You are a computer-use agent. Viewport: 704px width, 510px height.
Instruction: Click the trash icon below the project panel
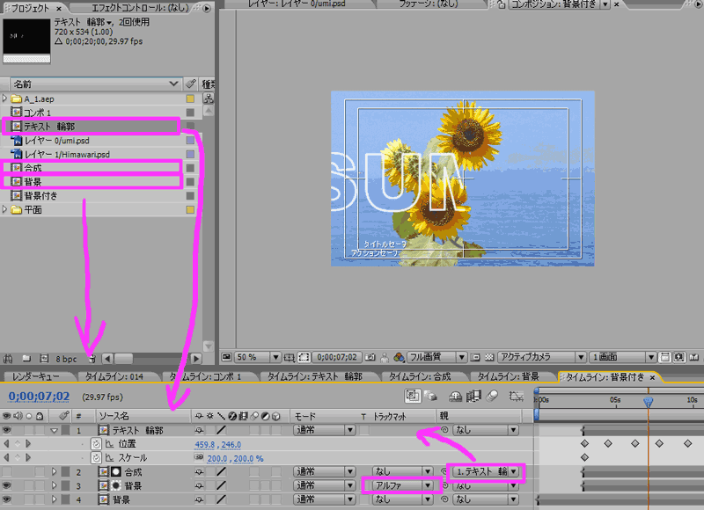(x=92, y=360)
